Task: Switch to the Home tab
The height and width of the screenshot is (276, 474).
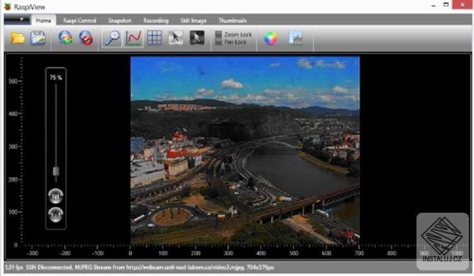Action: point(44,20)
